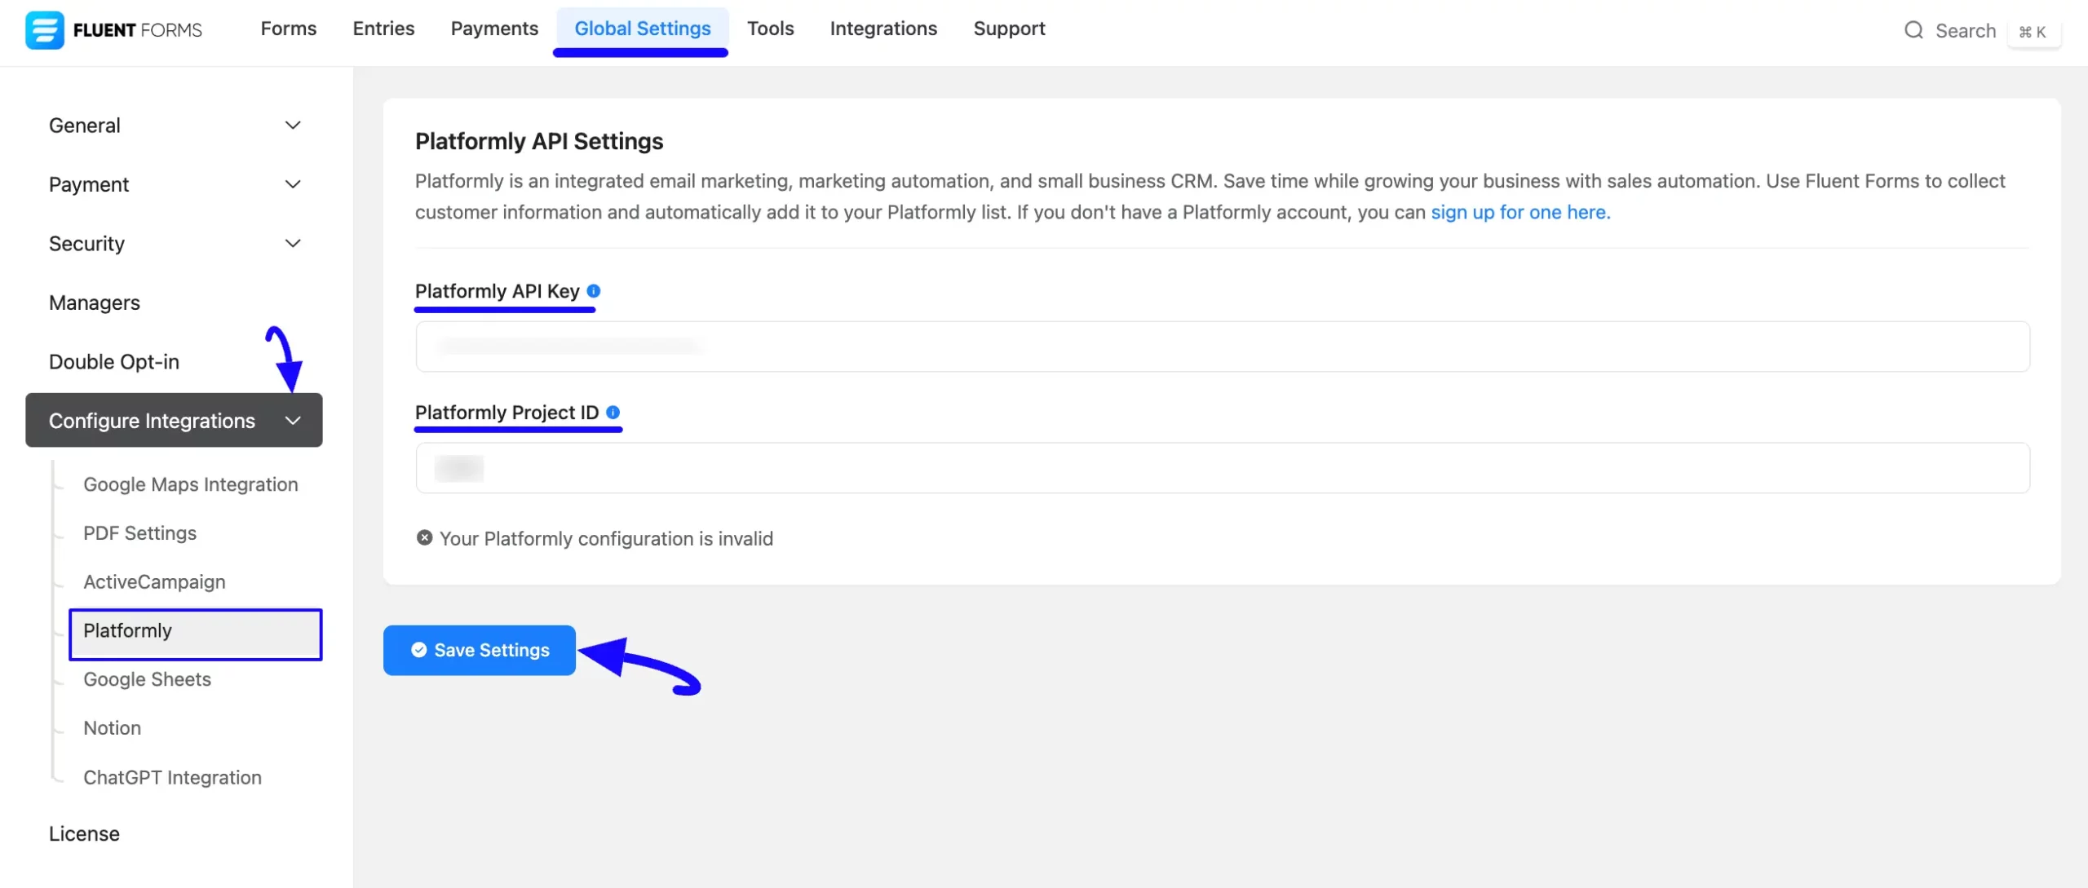Select ChatGPT Integration
The height and width of the screenshot is (888, 2088).
pos(172,778)
